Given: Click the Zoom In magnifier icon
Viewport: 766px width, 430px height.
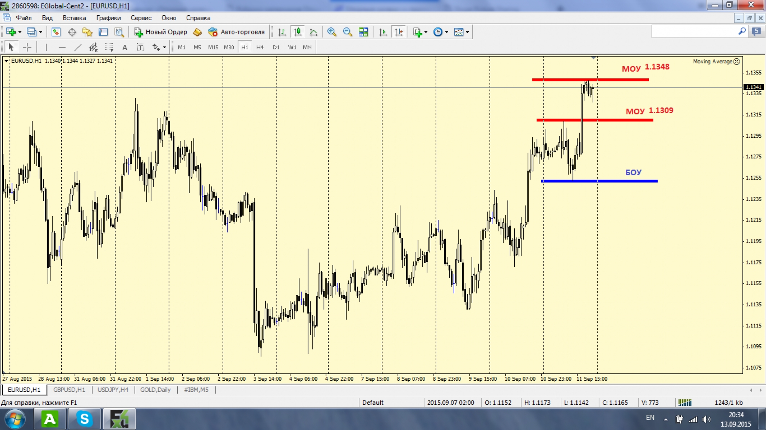Looking at the screenshot, I should click(332, 32).
